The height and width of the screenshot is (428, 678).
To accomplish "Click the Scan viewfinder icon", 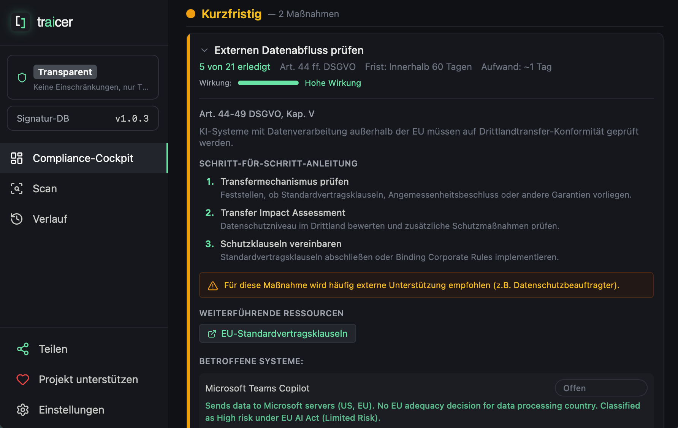I will pyautogui.click(x=16, y=189).
